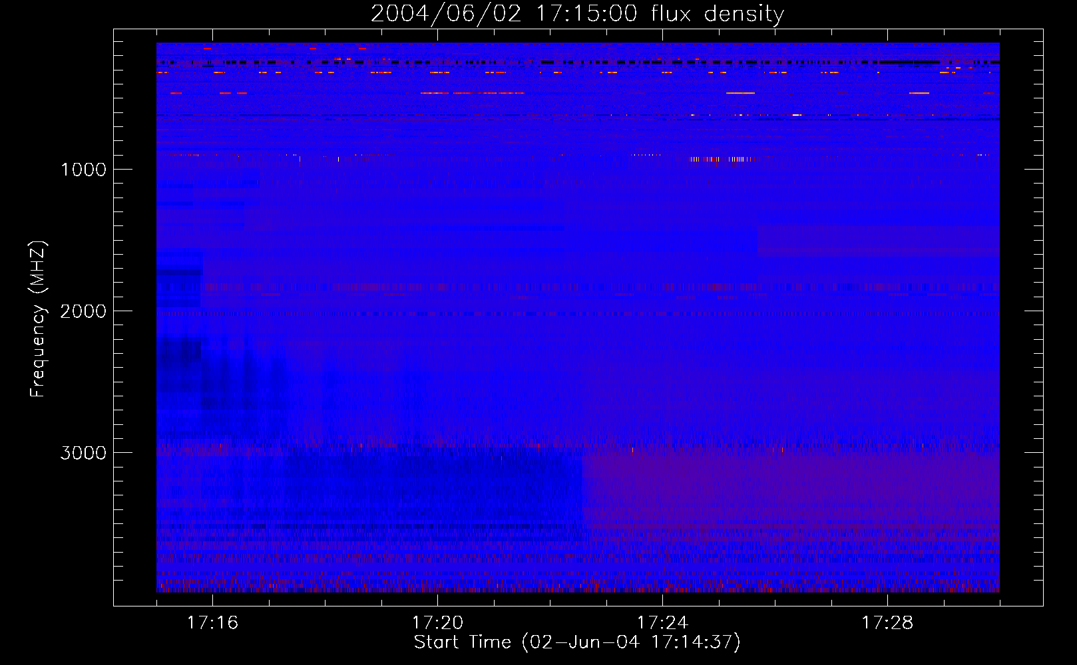Image resolution: width=1077 pixels, height=665 pixels.
Task: Click the '17:20' time tick label
Action: click(437, 622)
